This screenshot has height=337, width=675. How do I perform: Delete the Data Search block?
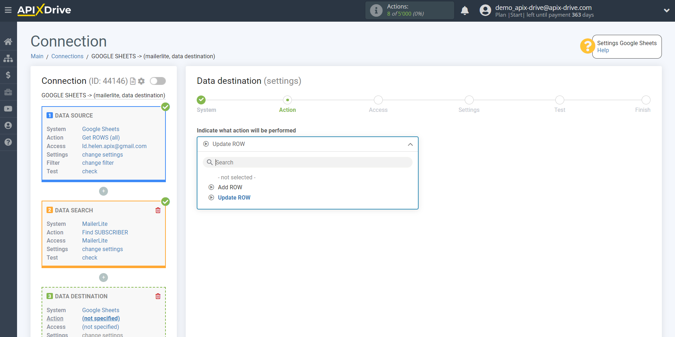tap(158, 210)
